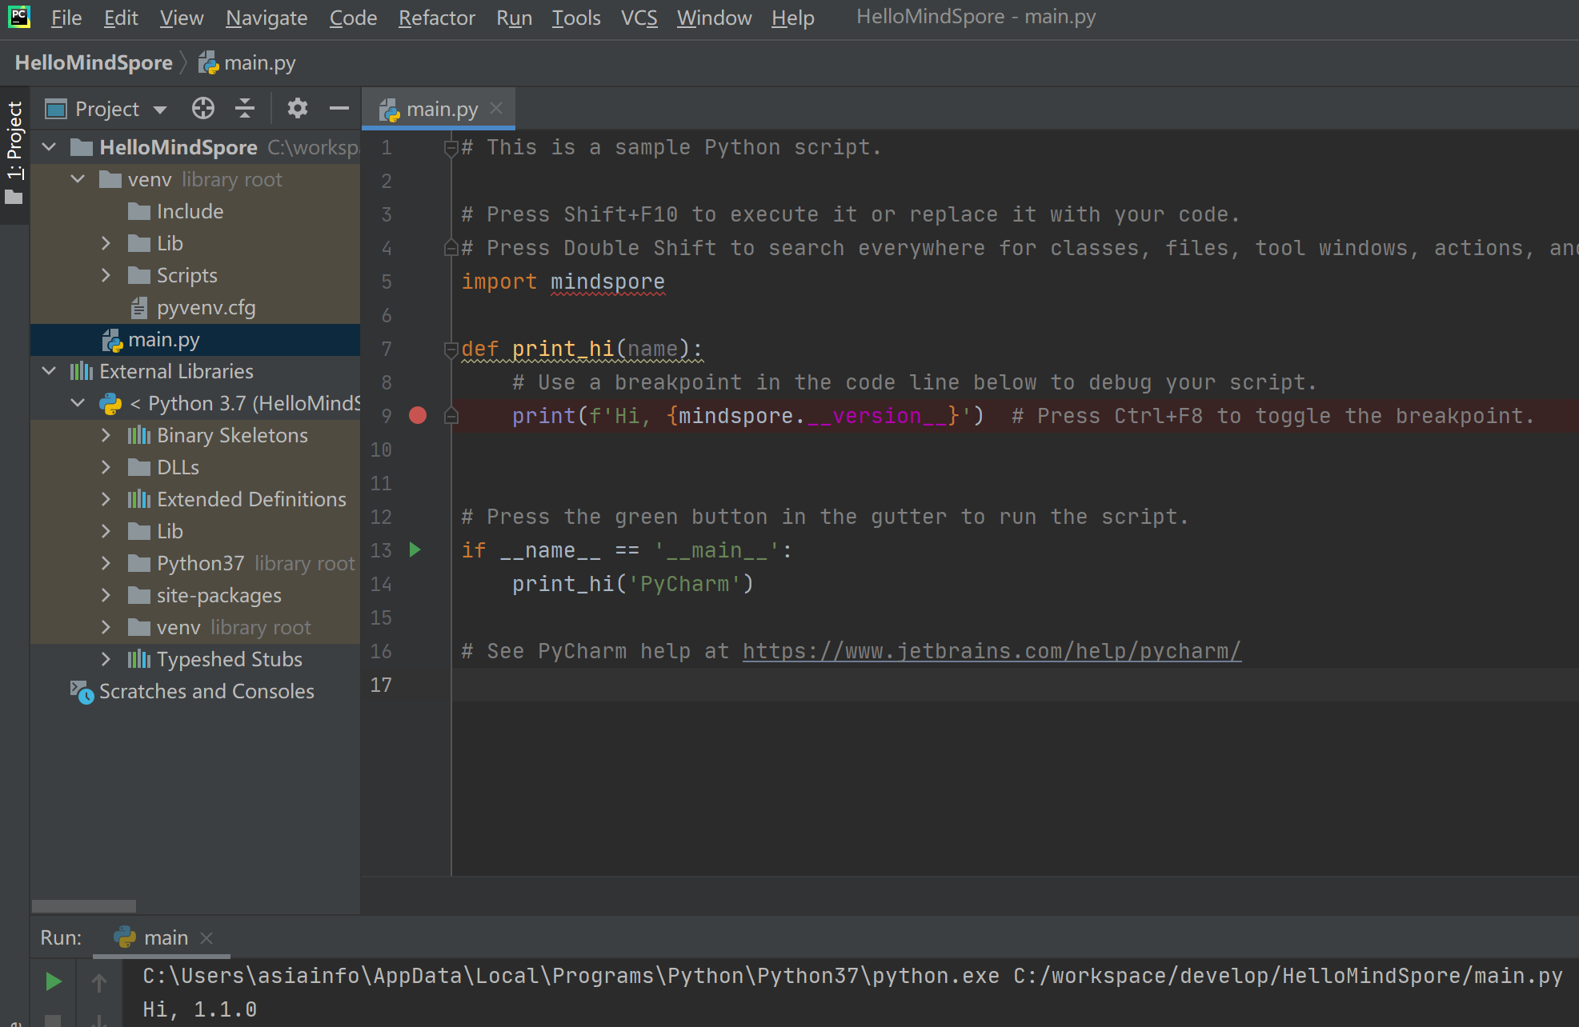Hide the Project panel with the minus icon
The width and height of the screenshot is (1579, 1027).
click(339, 108)
